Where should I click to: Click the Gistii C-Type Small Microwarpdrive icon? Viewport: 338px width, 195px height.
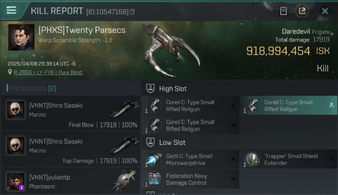(154, 159)
